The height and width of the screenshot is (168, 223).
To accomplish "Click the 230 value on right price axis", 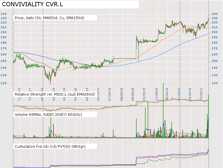I will tap(214, 18).
